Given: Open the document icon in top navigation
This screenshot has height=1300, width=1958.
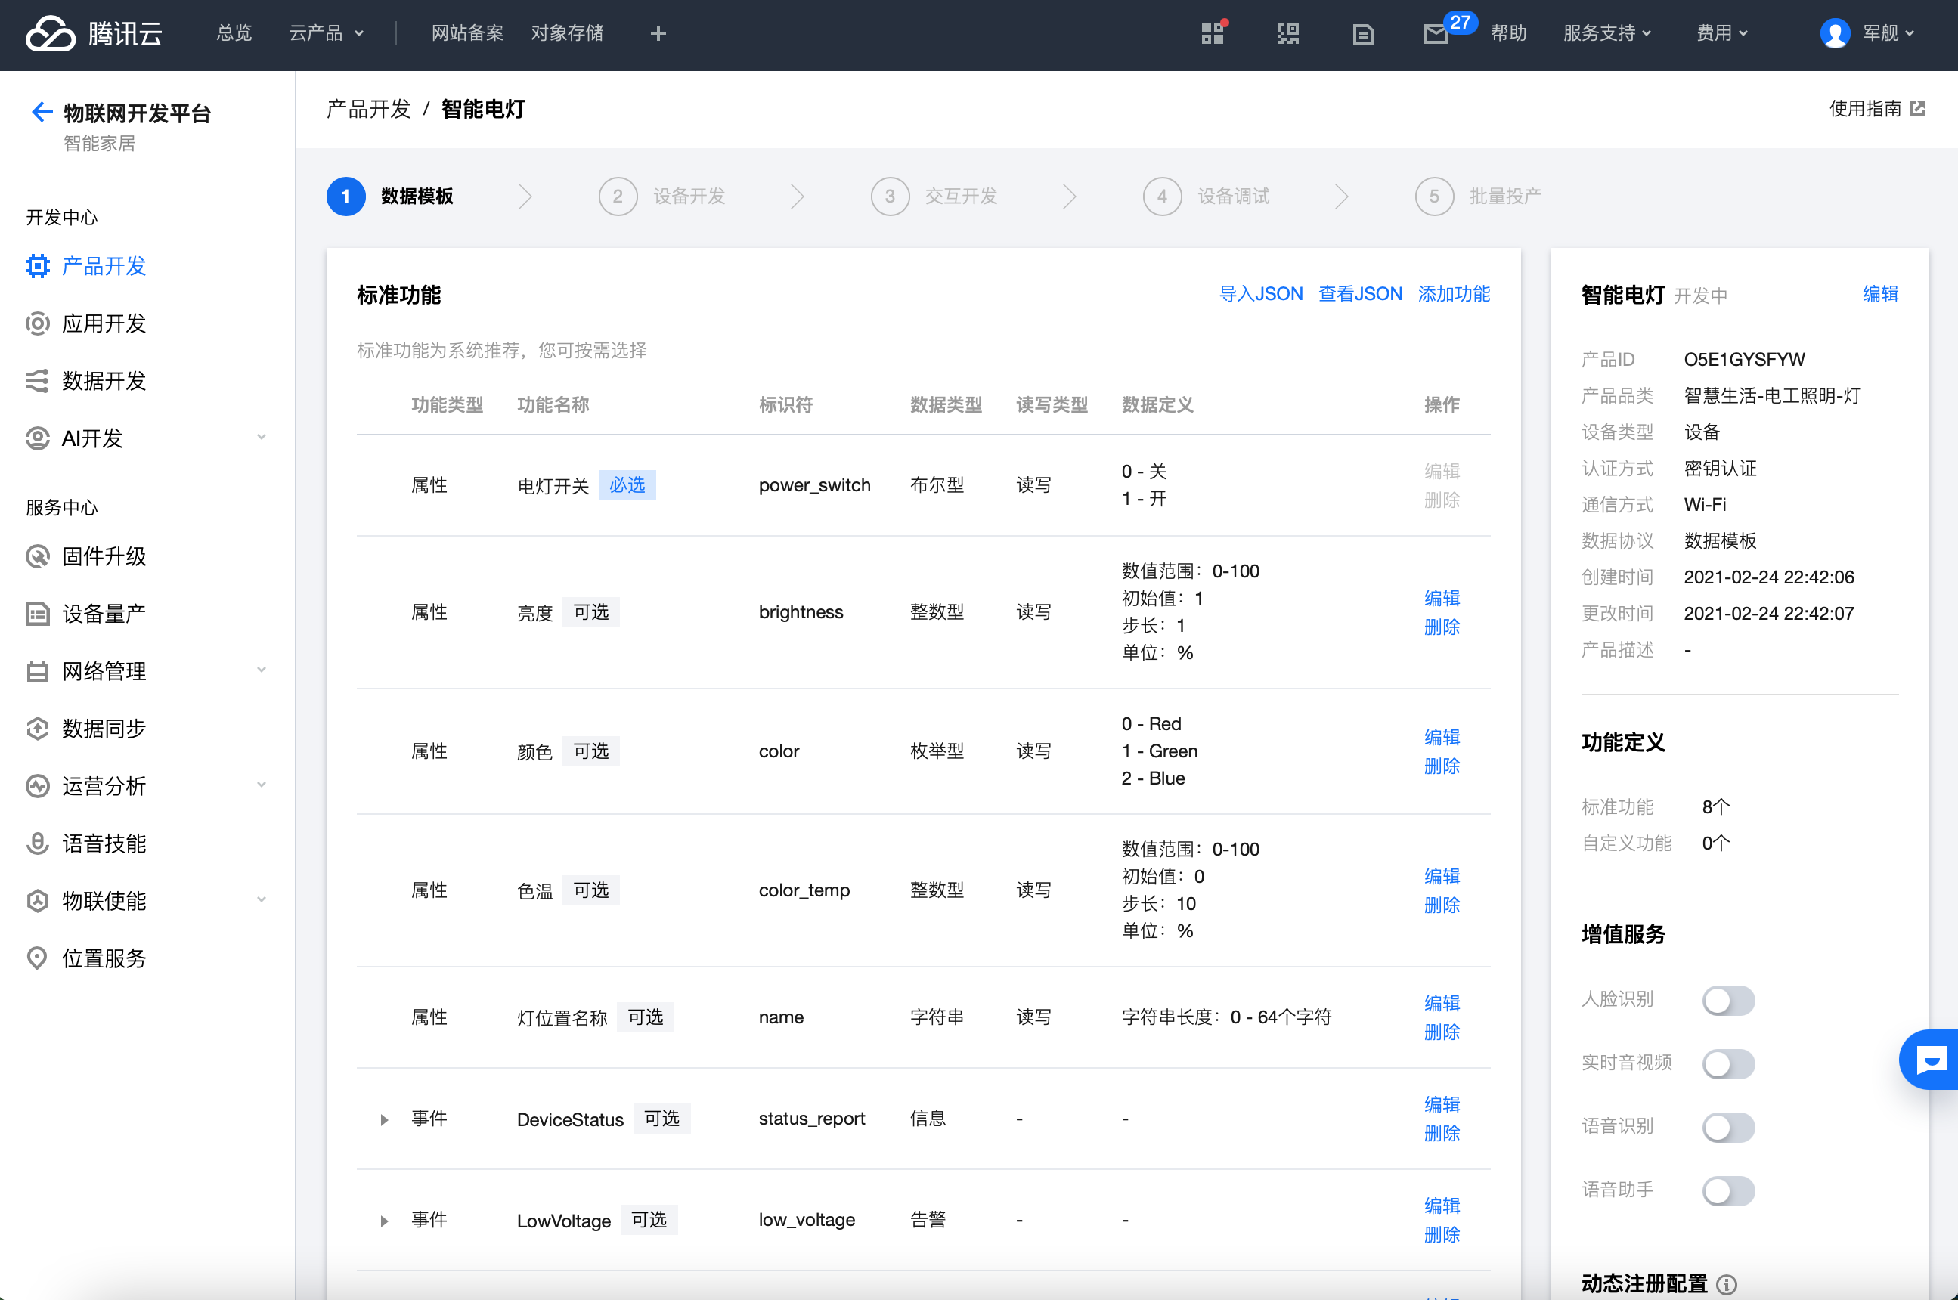Looking at the screenshot, I should click(x=1362, y=34).
